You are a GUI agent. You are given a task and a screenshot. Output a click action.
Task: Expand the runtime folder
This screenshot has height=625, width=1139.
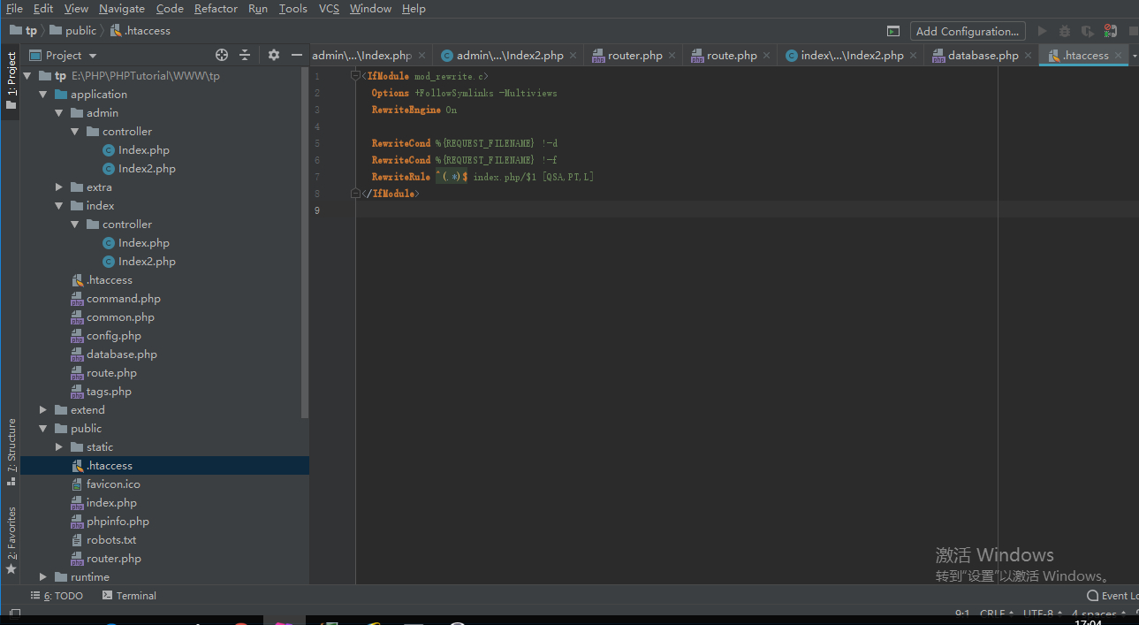43,577
